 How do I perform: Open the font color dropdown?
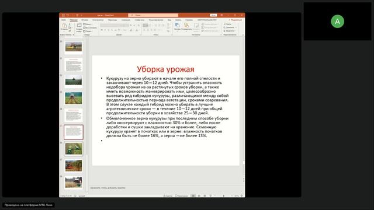[x=137, y=30]
